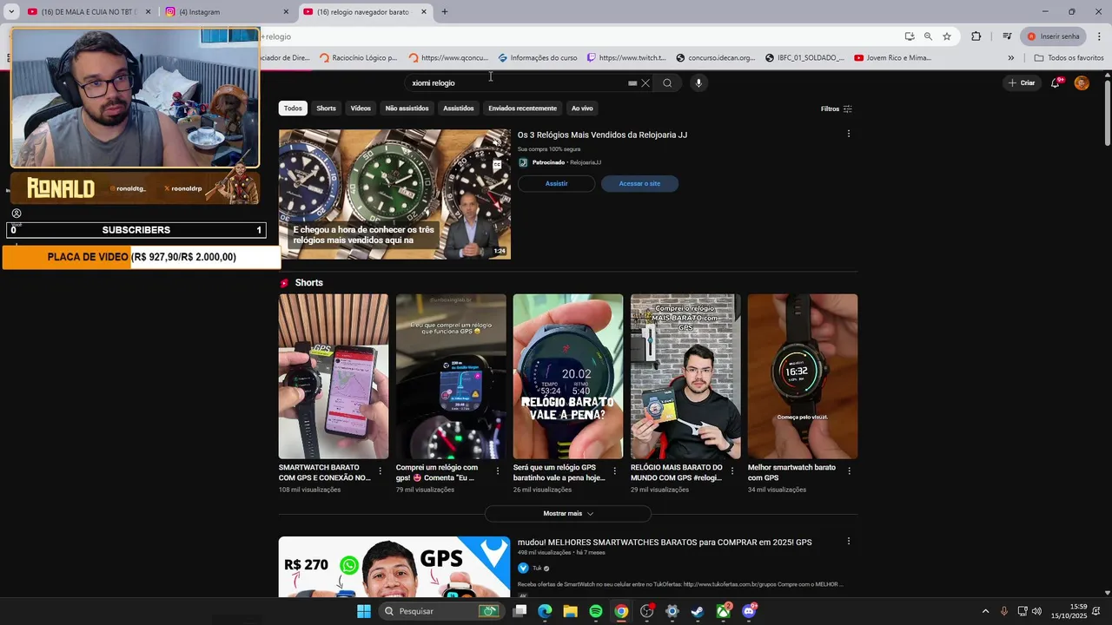Select the Não assistidos filter chip
The image size is (1112, 625).
pos(407,109)
